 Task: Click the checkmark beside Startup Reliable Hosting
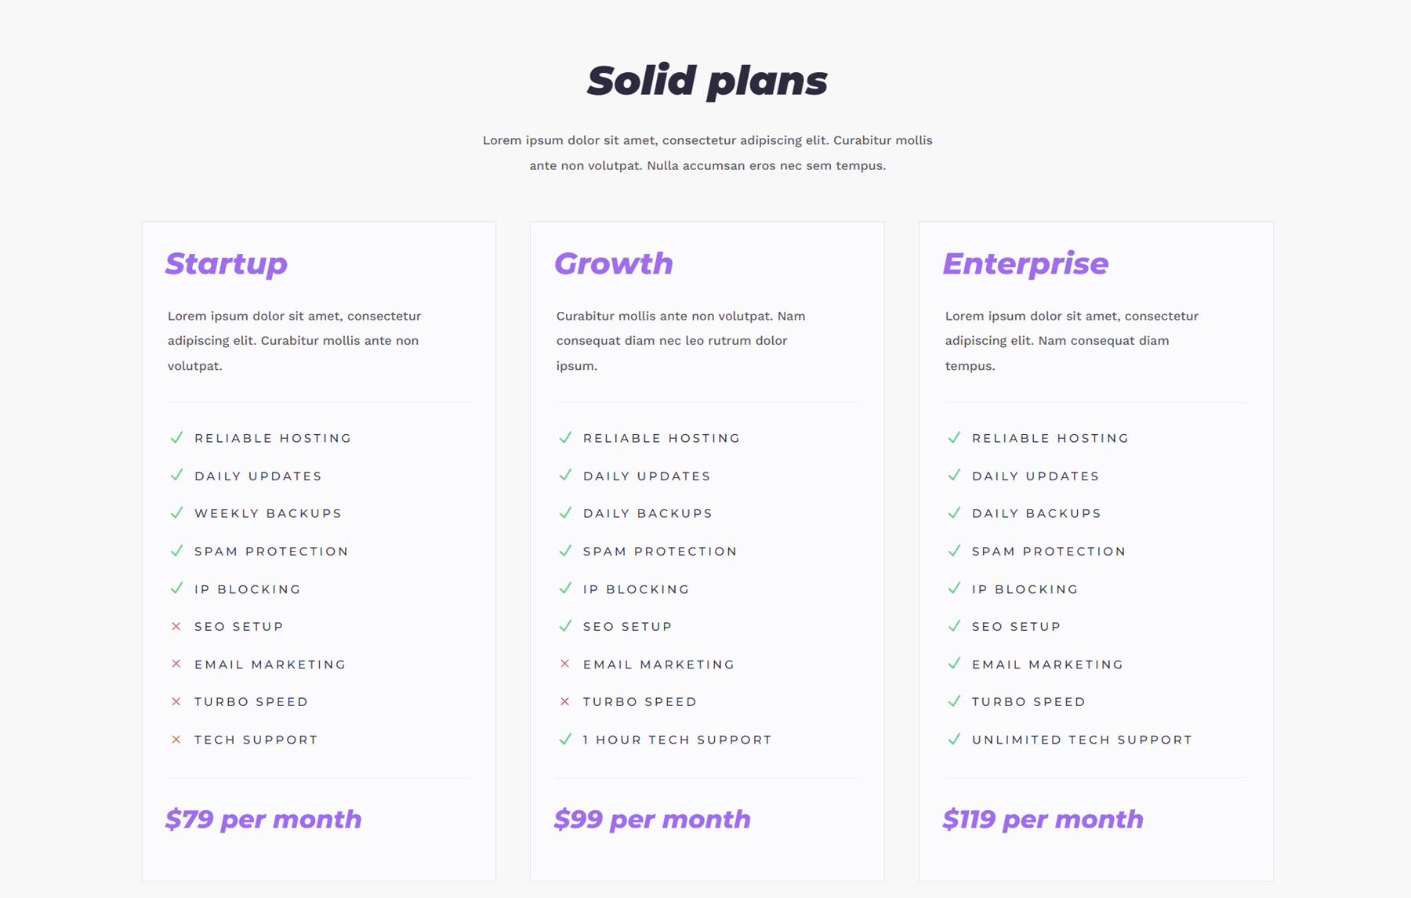tap(176, 438)
